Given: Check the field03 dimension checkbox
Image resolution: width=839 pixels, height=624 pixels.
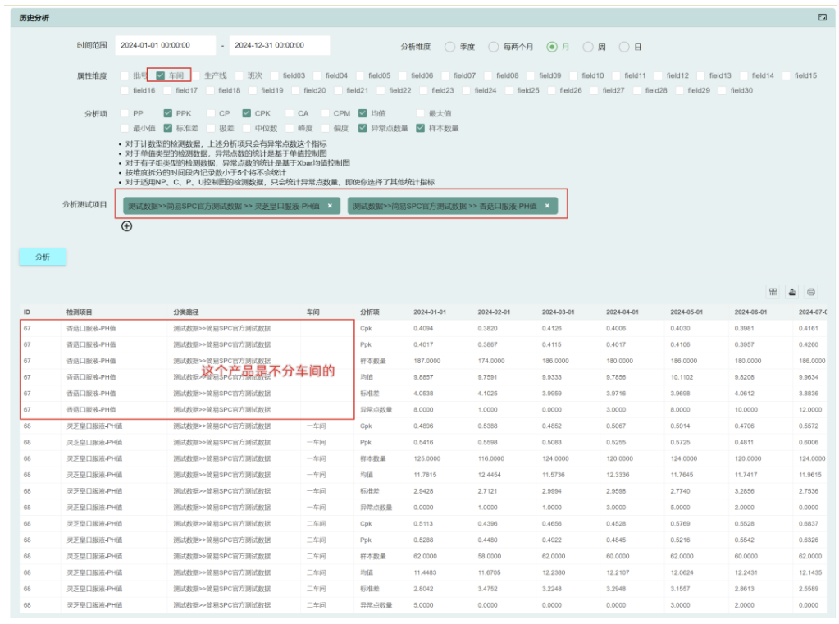Looking at the screenshot, I should pos(276,71).
